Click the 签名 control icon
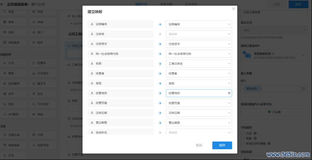Image resolution: width=312 pixels, height=160 pixels. pos(4,104)
